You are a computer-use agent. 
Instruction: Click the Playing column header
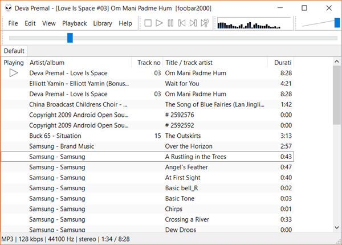click(14, 63)
